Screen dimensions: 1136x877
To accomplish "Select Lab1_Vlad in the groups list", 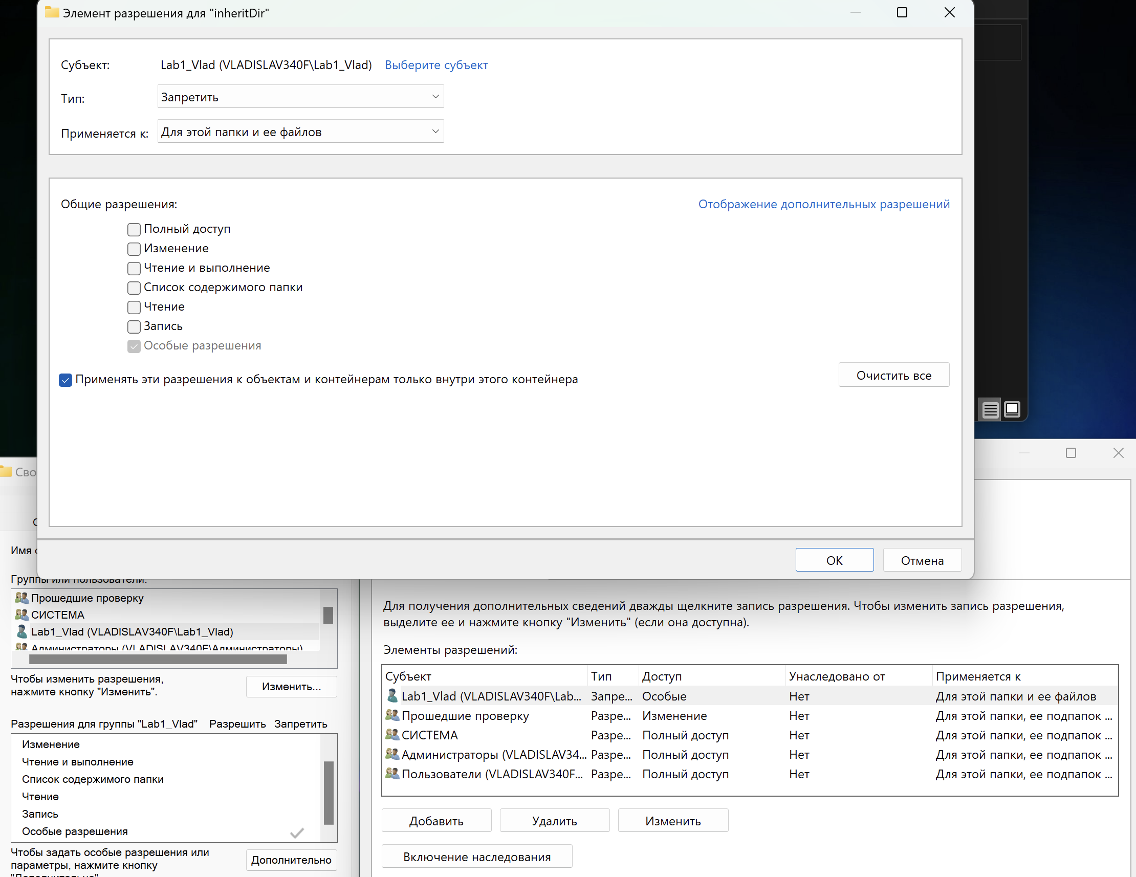I will [132, 631].
